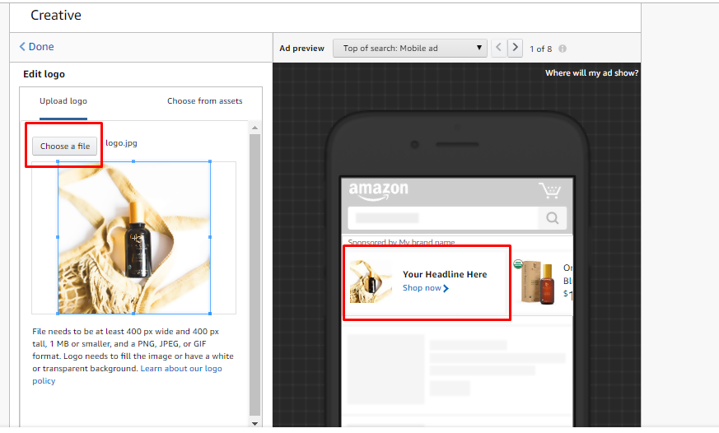Go to the previous ad preview
The height and width of the screenshot is (433, 719).
point(499,48)
